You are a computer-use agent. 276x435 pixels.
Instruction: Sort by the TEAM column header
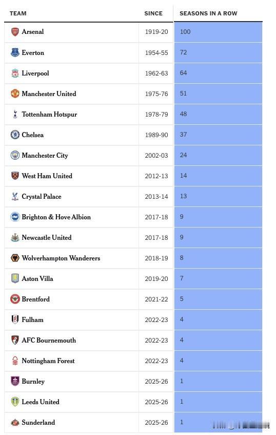(18, 13)
